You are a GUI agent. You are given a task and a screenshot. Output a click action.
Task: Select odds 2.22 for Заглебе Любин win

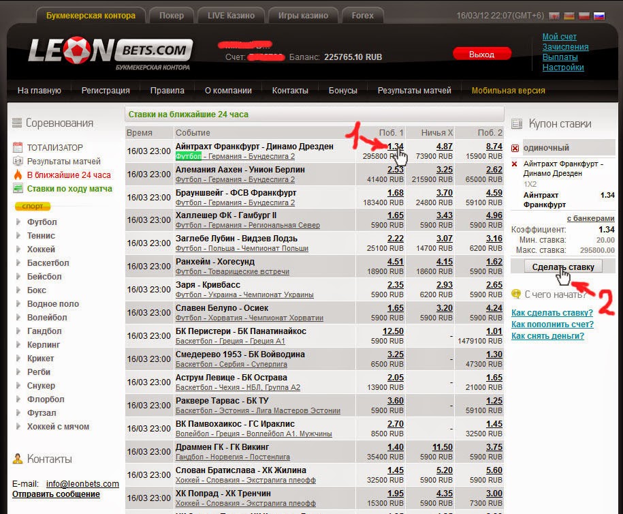click(x=396, y=239)
